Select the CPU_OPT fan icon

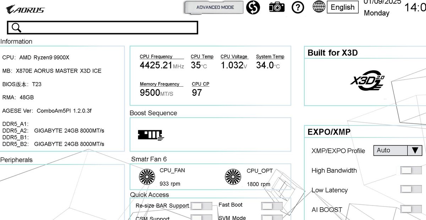(233, 176)
